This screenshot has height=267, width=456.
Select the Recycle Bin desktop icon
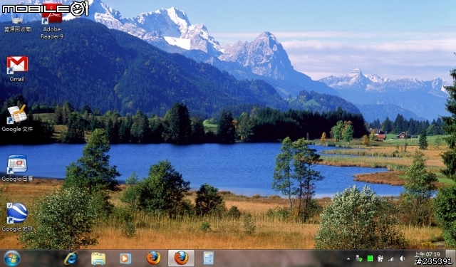(17, 21)
